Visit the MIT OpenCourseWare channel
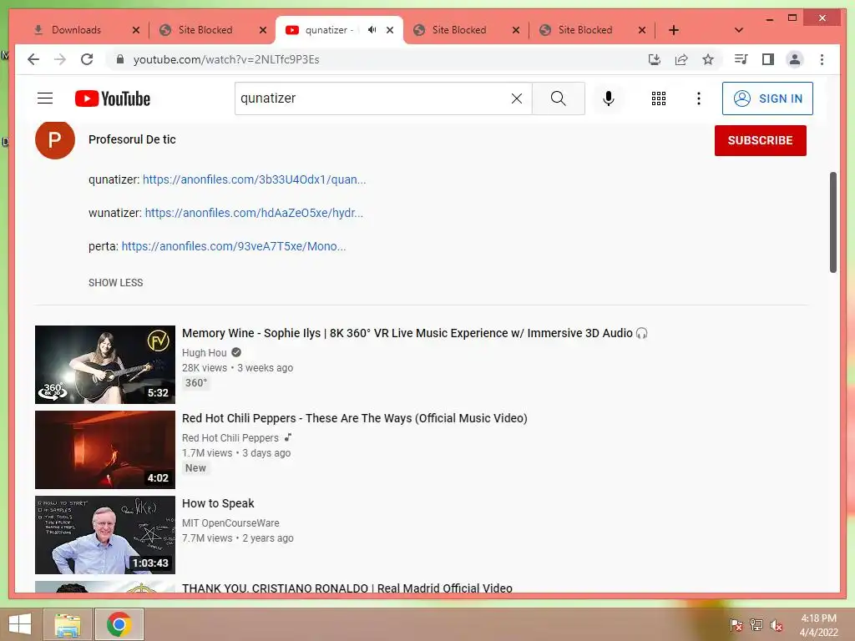The height and width of the screenshot is (641, 855). (x=230, y=522)
